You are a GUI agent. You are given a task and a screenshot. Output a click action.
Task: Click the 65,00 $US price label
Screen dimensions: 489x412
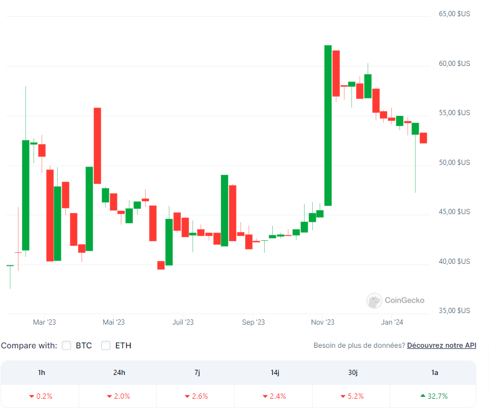pos(454,13)
